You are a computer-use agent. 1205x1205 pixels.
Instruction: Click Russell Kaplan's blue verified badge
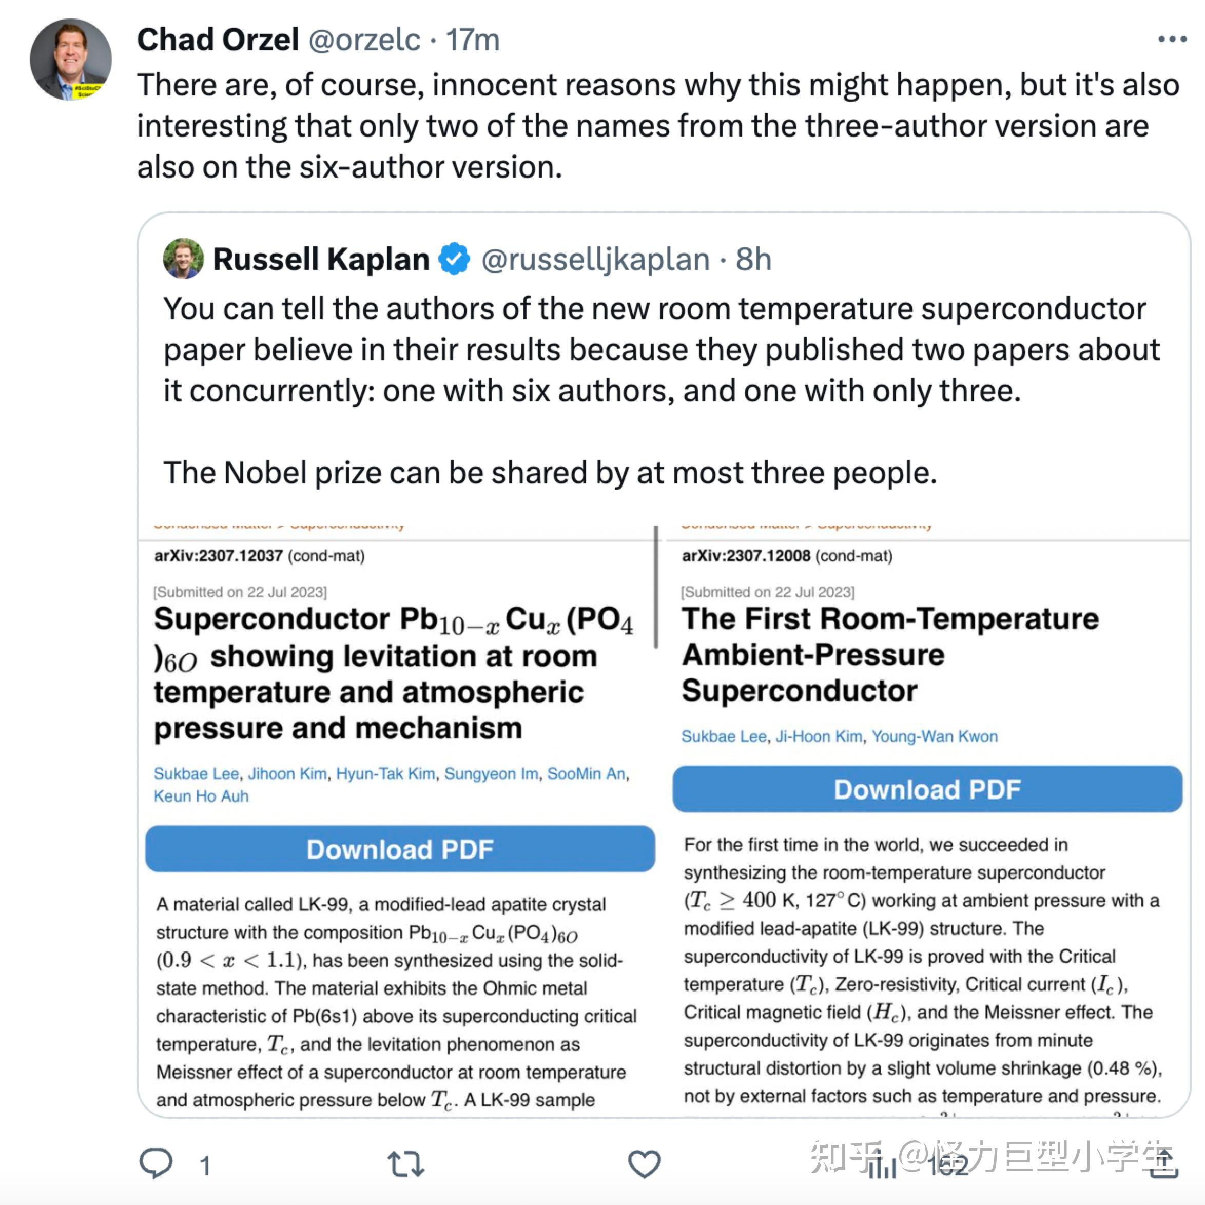pyautogui.click(x=454, y=259)
